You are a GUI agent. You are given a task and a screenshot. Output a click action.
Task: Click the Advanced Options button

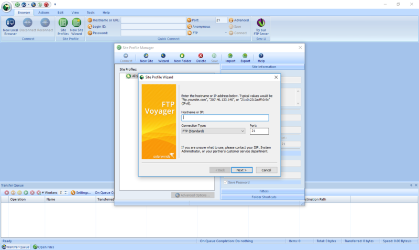tap(193, 195)
